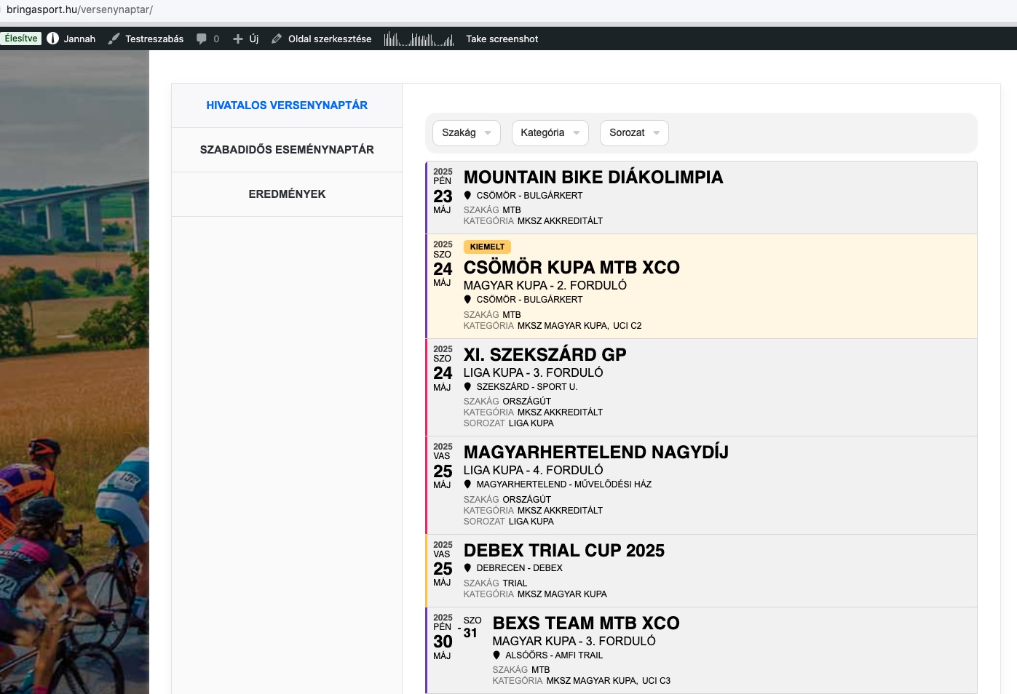The image size is (1017, 694).
Task: Select the Eredmények tab
Action: click(287, 194)
